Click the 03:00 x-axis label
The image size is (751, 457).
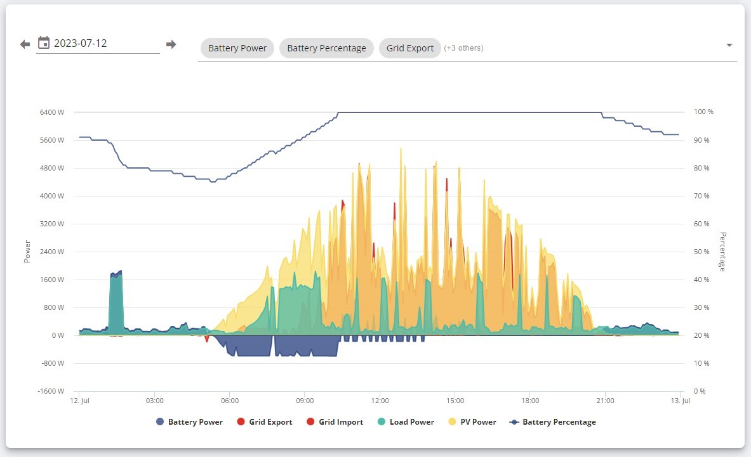tap(155, 401)
